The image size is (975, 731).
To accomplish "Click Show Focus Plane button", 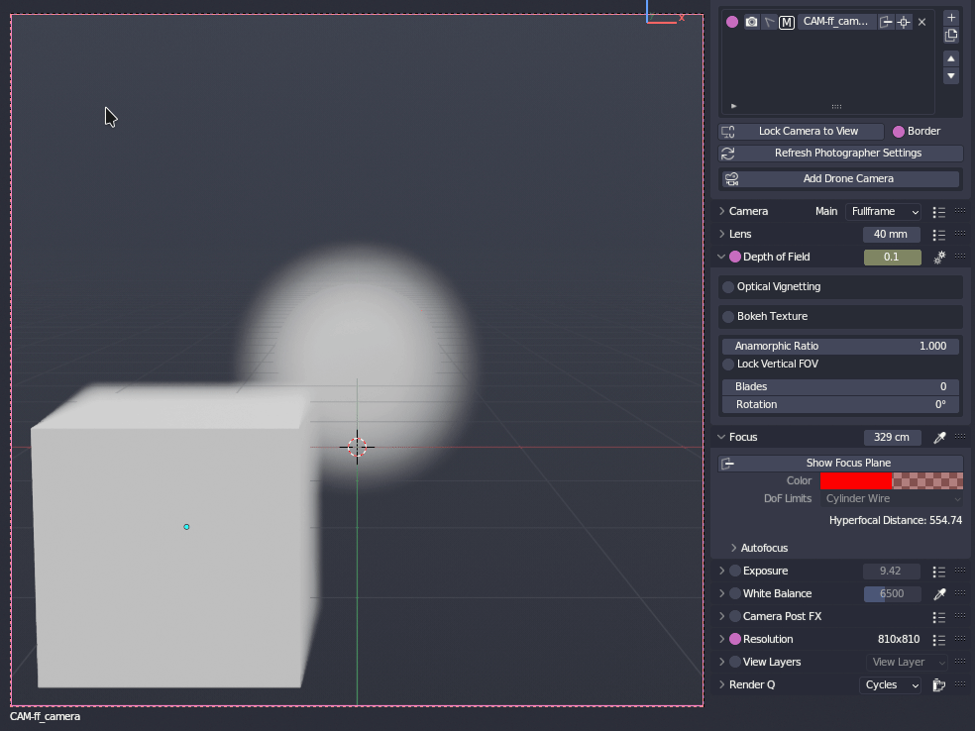I will (840, 464).
